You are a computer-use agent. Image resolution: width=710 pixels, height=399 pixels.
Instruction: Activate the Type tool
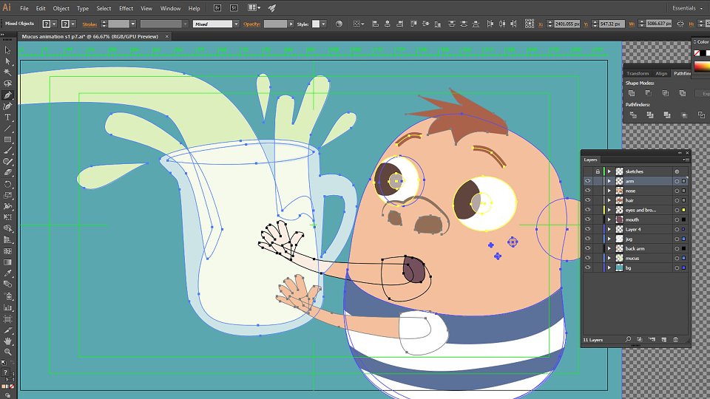7,117
